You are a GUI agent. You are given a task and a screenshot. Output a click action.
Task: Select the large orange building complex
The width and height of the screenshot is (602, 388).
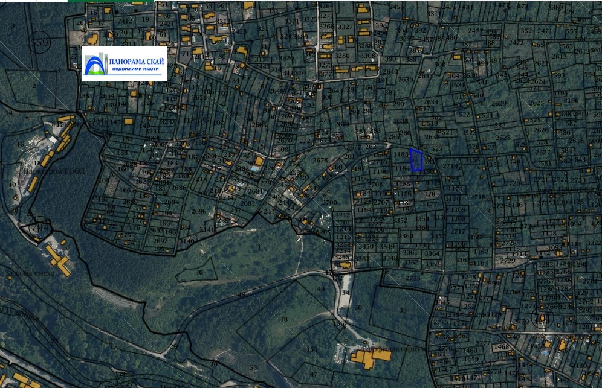[369, 358]
